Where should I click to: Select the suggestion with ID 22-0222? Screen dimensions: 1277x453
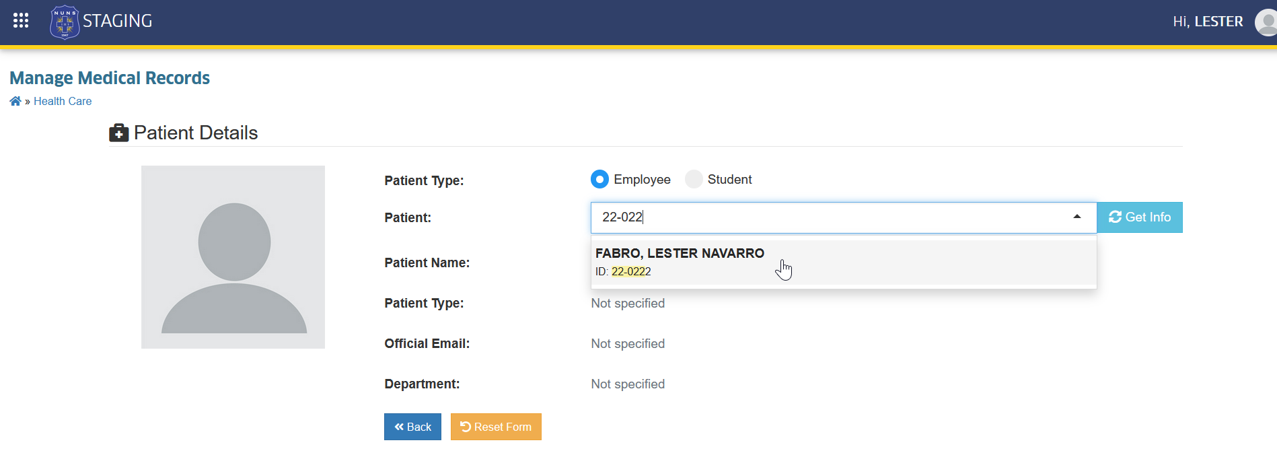tap(844, 263)
